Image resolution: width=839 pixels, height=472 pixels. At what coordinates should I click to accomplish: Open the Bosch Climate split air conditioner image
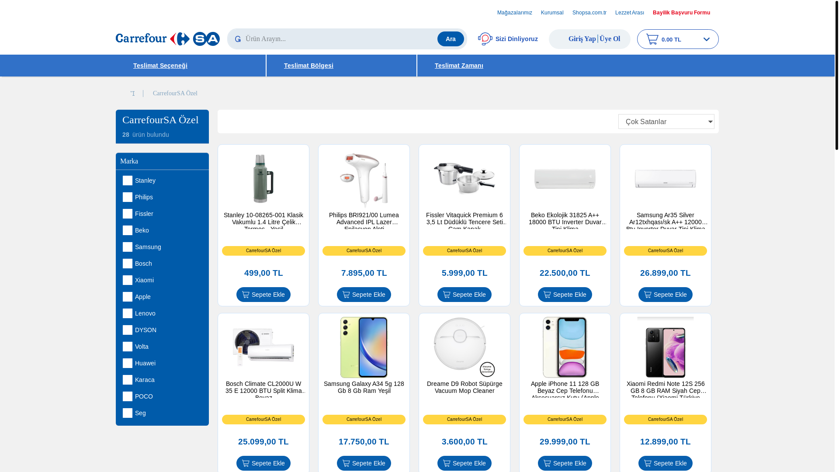pyautogui.click(x=263, y=347)
